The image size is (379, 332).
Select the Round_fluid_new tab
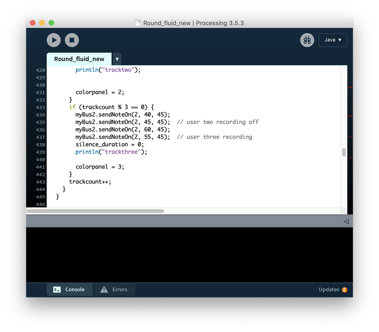[x=79, y=59]
